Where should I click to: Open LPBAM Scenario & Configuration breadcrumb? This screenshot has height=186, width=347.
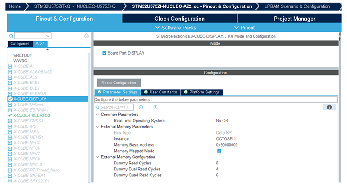(x=297, y=6)
